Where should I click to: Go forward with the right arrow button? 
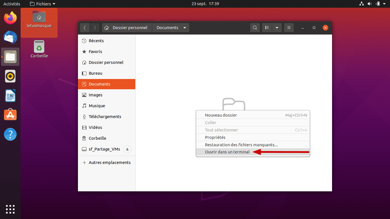(x=95, y=28)
